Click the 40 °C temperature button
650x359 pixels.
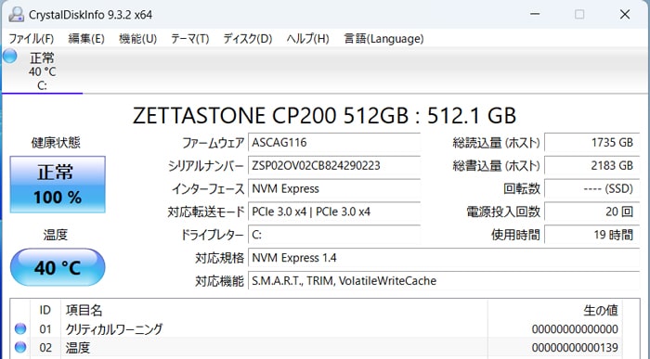pos(58,267)
